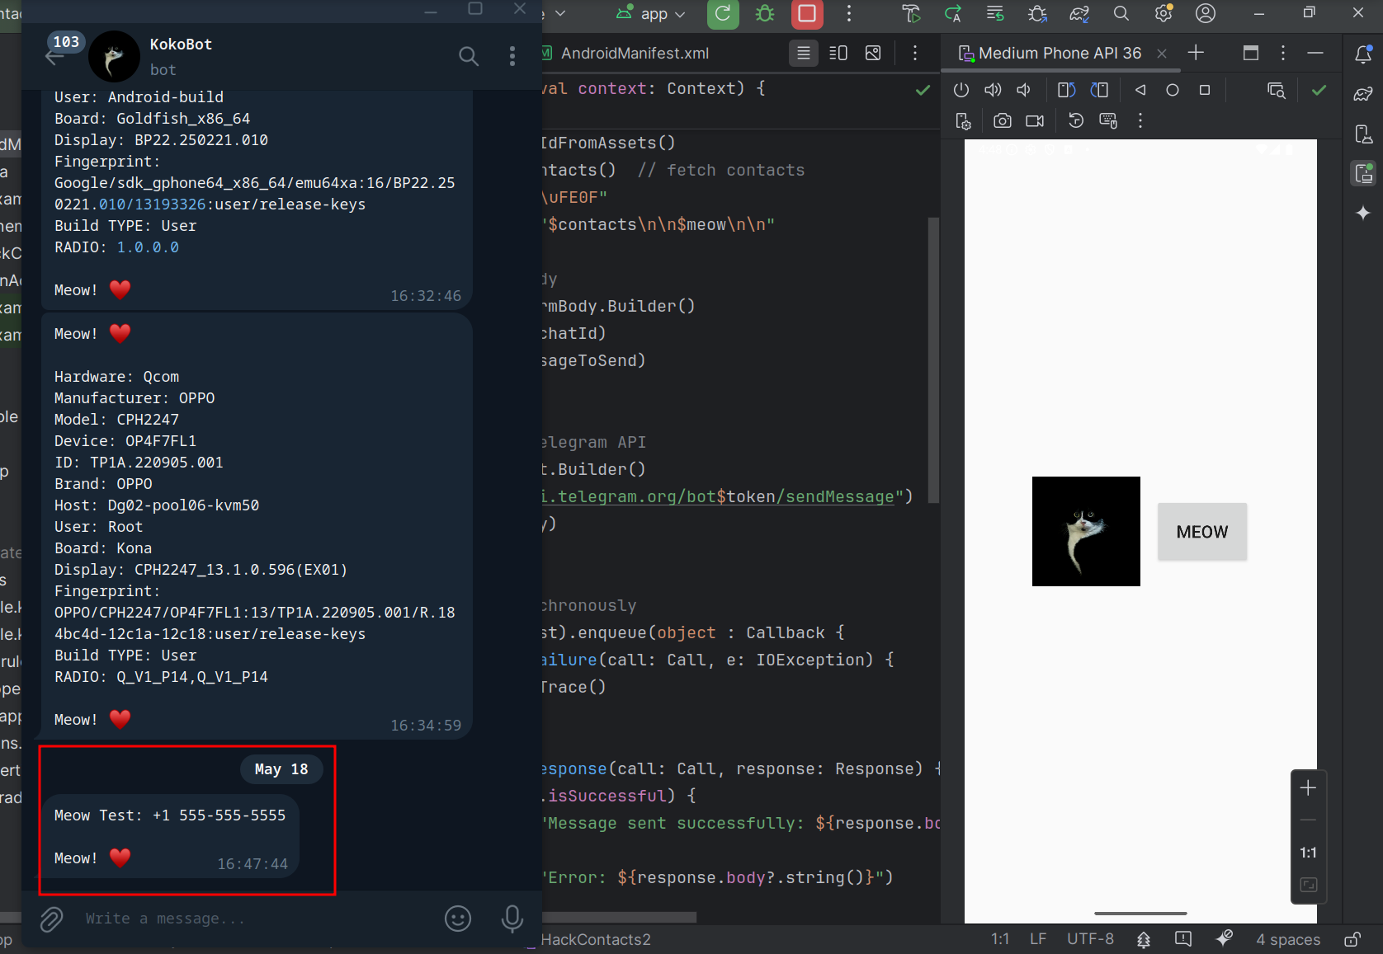This screenshot has width=1383, height=954.
Task: Open more run actions menu in toolbar
Action: pyautogui.click(x=848, y=14)
